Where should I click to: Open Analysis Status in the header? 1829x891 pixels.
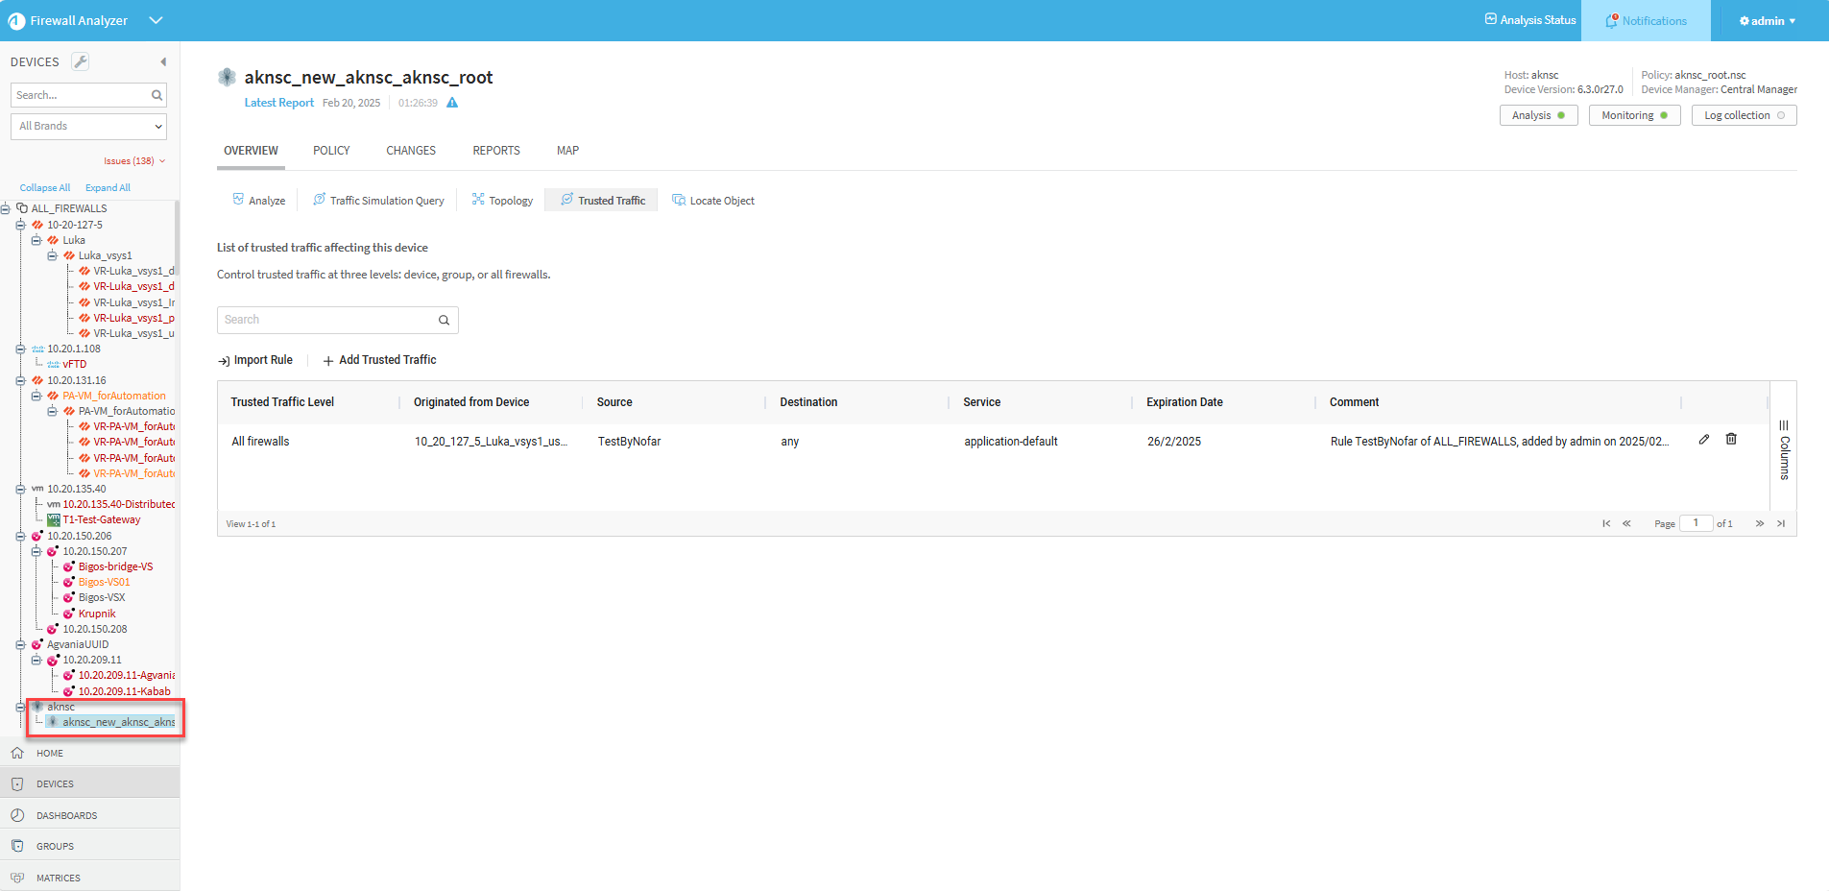pyautogui.click(x=1530, y=20)
